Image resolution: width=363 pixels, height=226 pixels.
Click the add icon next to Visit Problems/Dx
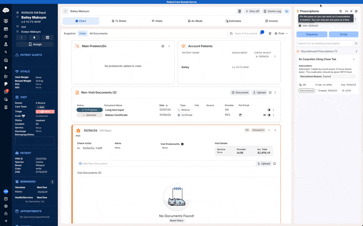pos(182,144)
